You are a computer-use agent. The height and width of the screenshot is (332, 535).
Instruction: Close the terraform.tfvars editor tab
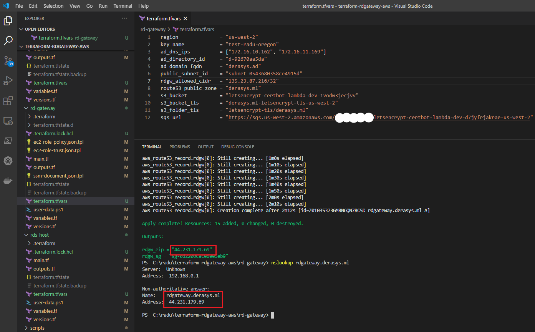click(186, 18)
